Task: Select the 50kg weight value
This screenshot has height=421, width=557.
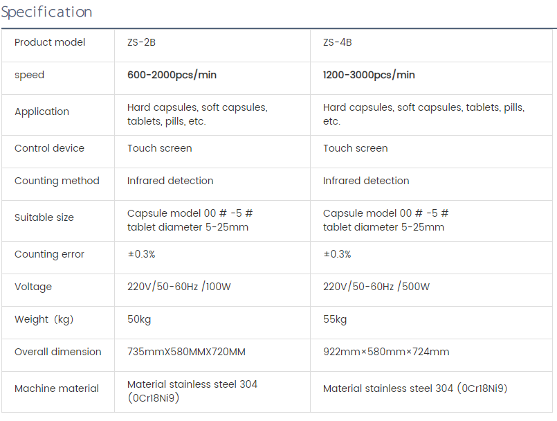Action: point(139,319)
